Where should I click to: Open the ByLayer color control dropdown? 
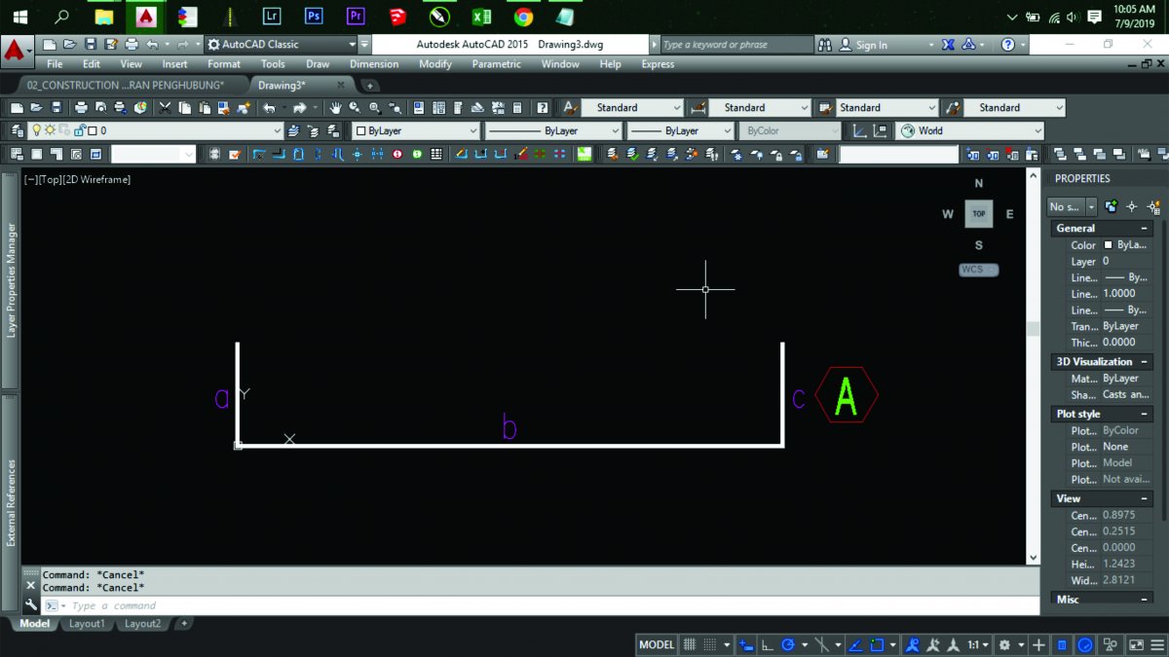(416, 130)
